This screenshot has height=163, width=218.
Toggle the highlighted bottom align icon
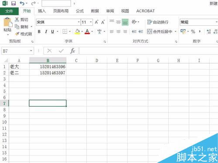click(125, 22)
